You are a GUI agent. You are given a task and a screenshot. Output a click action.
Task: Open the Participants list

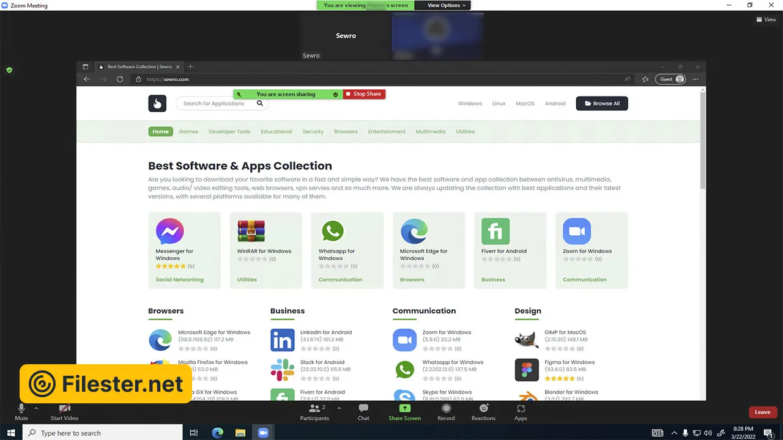coord(314,409)
